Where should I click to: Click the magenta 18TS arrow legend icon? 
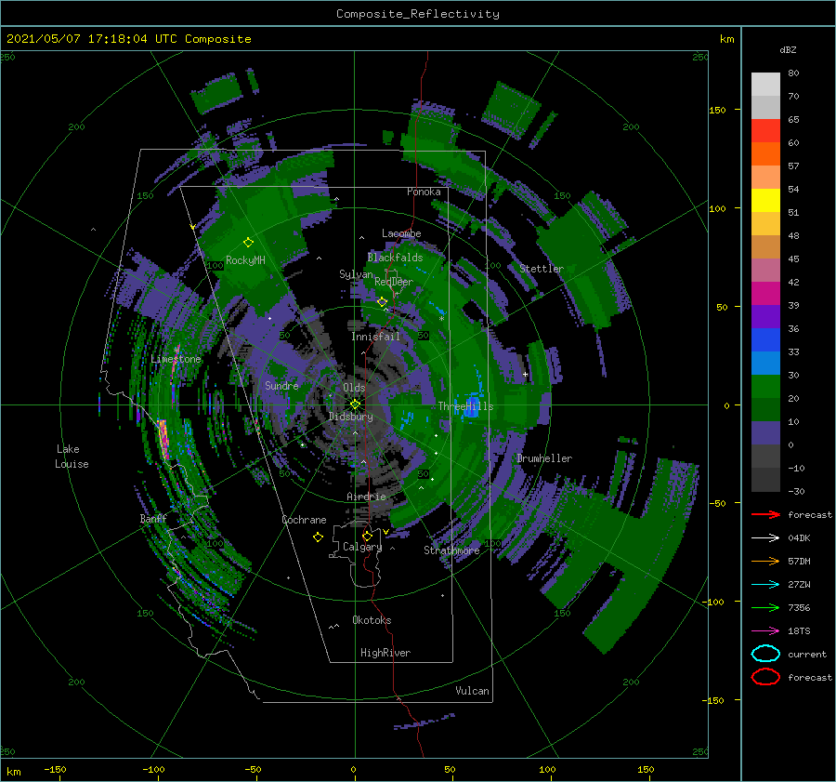[765, 631]
